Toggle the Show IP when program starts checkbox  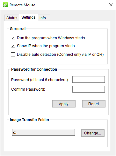(x=13, y=46)
